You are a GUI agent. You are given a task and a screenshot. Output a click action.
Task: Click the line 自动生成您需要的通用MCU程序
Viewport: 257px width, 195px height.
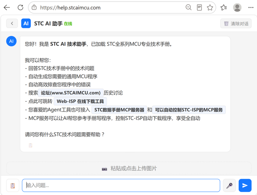coord(63,76)
